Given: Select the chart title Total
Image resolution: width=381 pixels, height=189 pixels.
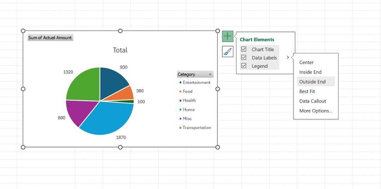Looking at the screenshot, I should tap(120, 50).
